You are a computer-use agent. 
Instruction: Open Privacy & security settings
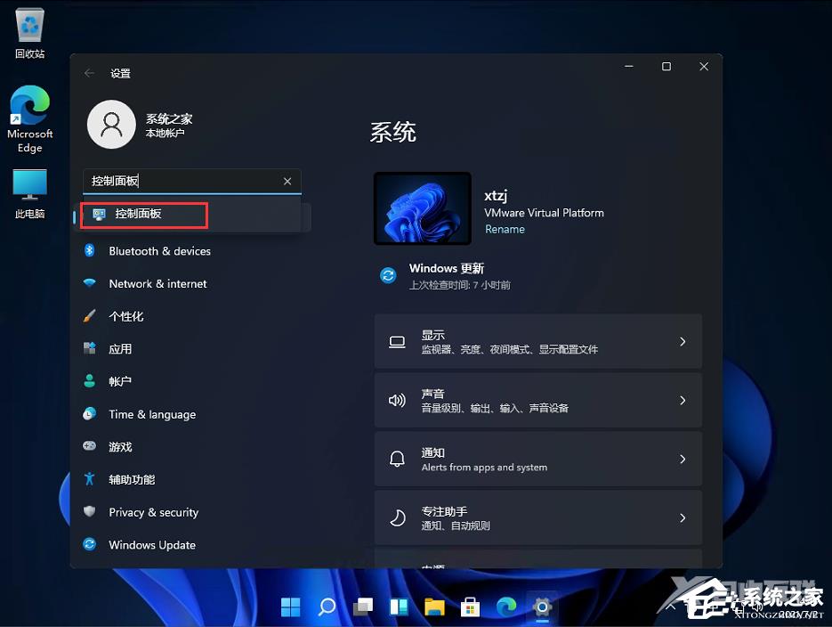(153, 512)
